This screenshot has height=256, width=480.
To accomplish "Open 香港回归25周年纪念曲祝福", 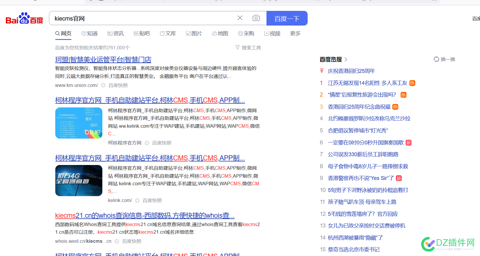I will coord(359,107).
